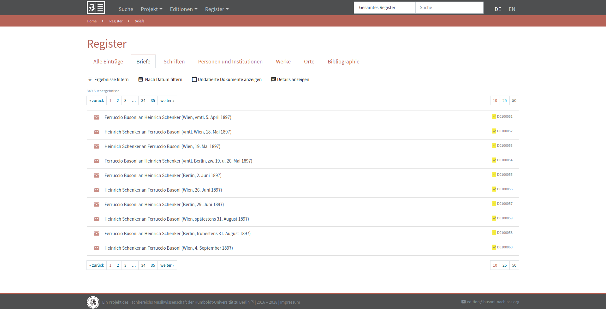The width and height of the screenshot is (606, 309).
Task: Click envelope icon for letter dated 5. April 1897
Action: point(97,117)
